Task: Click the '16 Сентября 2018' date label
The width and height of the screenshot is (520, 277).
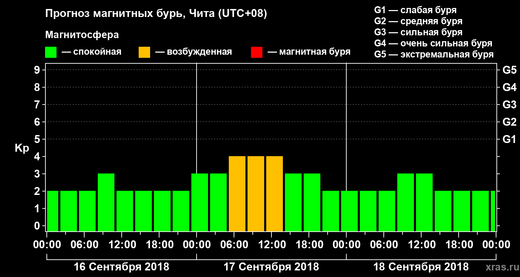Action: coord(122,267)
